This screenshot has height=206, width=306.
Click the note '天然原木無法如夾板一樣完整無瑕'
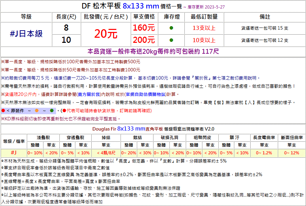tap(148, 103)
